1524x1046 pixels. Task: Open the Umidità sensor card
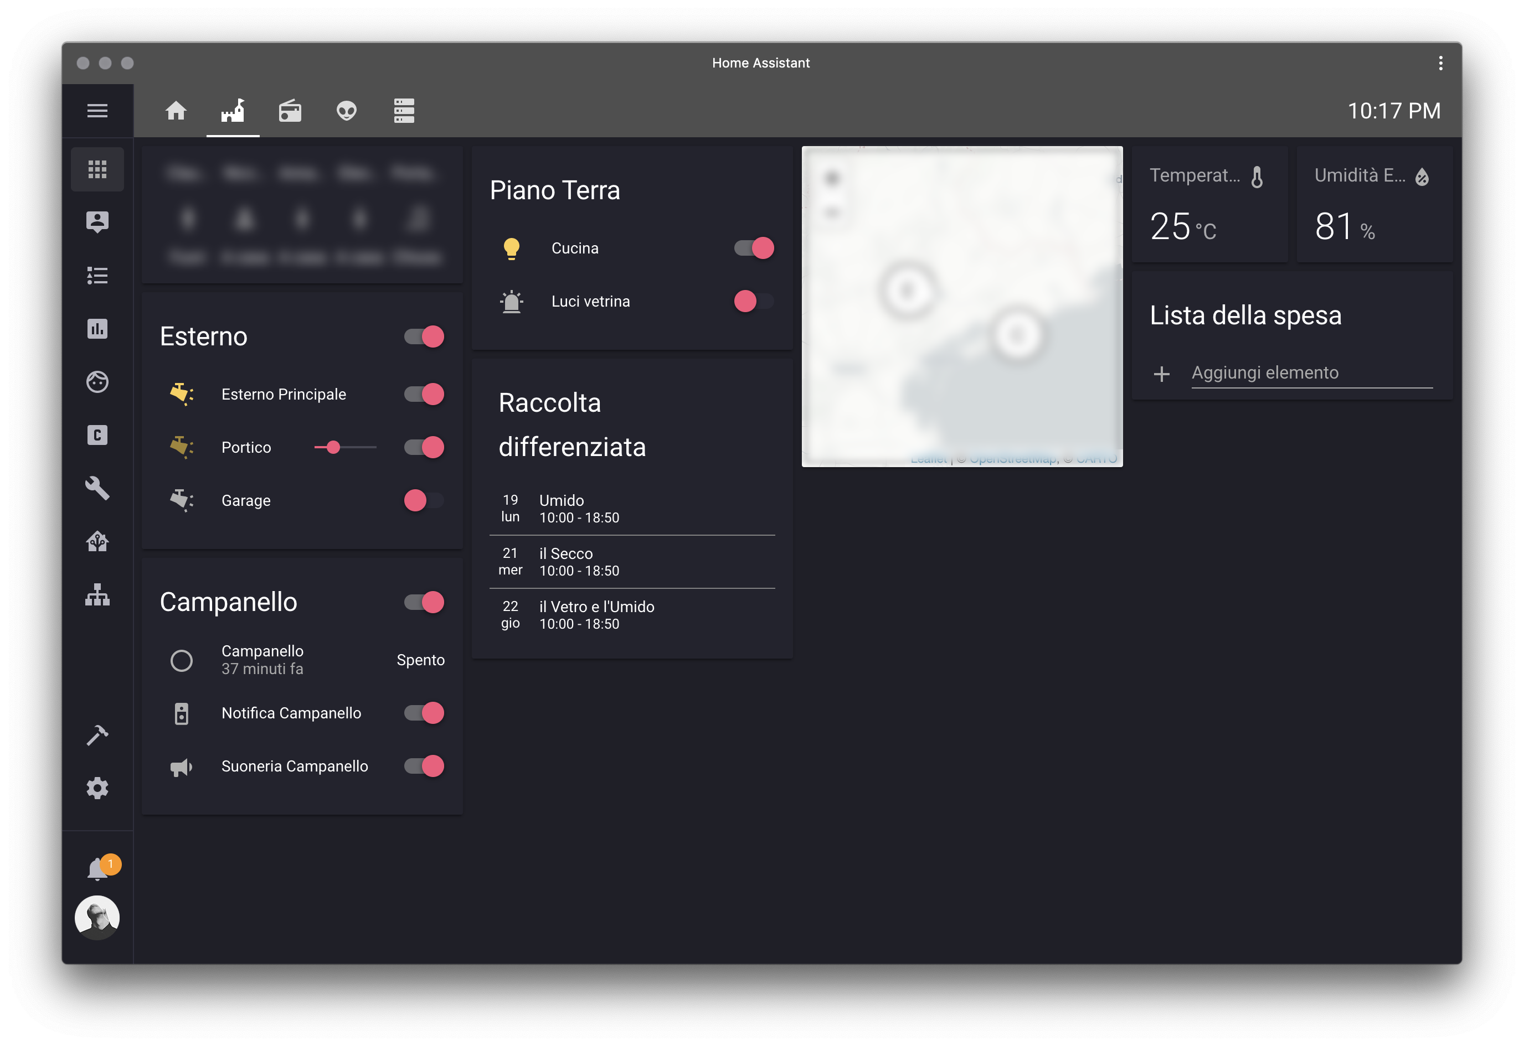[x=1374, y=204]
